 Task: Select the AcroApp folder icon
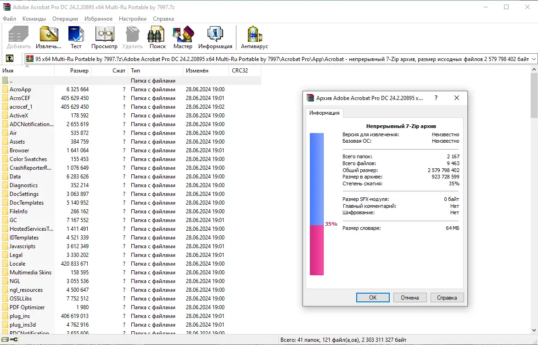click(5, 89)
